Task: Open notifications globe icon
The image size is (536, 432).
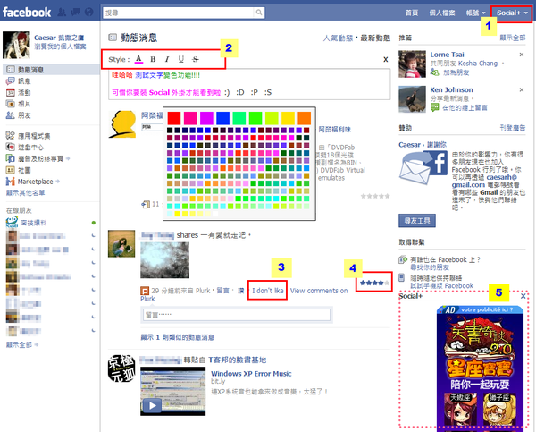Action: (x=88, y=13)
